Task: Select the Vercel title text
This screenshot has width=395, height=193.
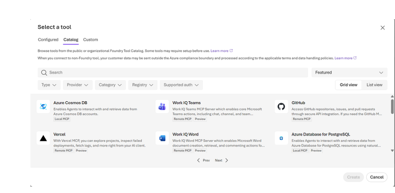Action: pyautogui.click(x=60, y=134)
